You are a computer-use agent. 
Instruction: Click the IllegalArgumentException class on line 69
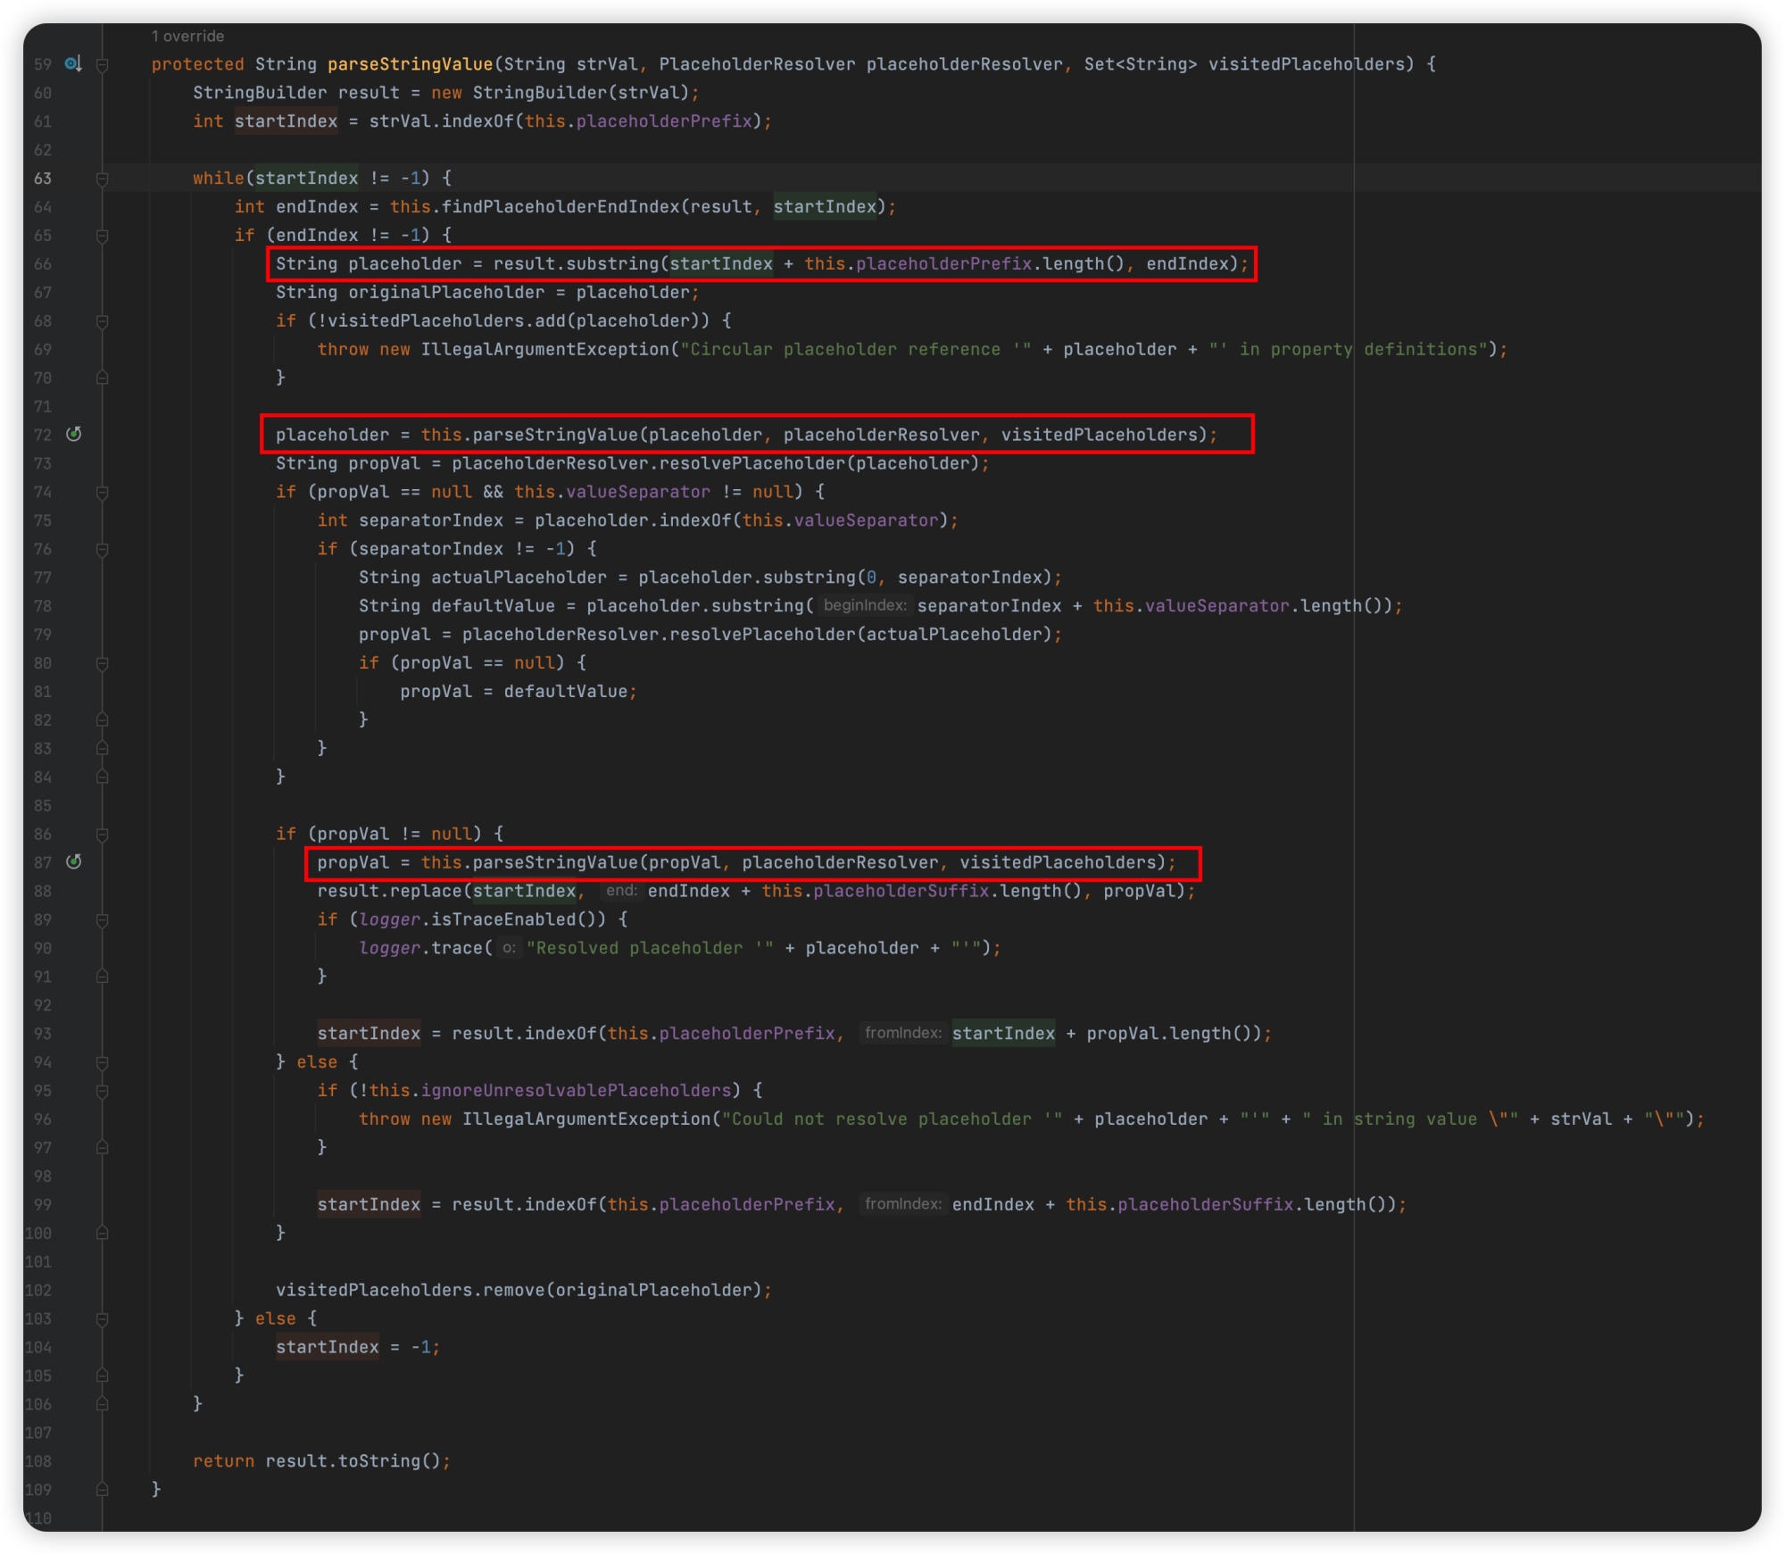point(544,349)
